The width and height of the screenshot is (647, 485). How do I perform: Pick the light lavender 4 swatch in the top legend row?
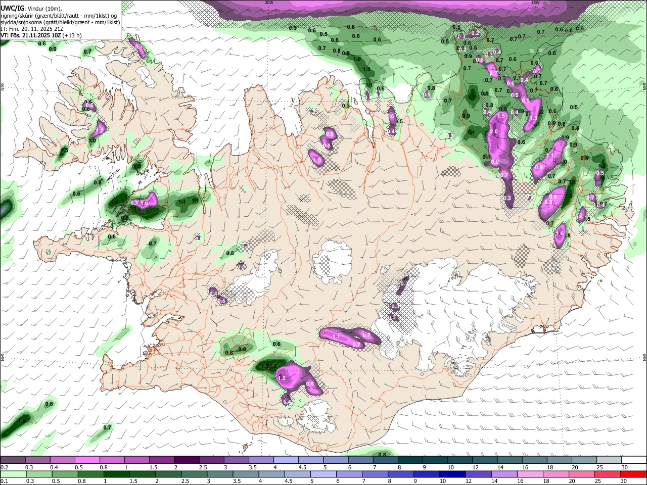(x=286, y=460)
